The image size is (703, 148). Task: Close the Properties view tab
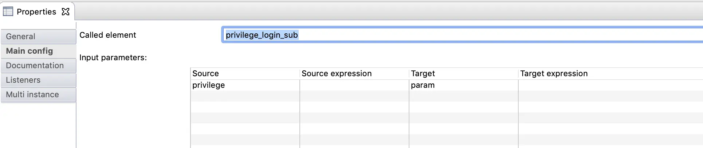pyautogui.click(x=66, y=12)
